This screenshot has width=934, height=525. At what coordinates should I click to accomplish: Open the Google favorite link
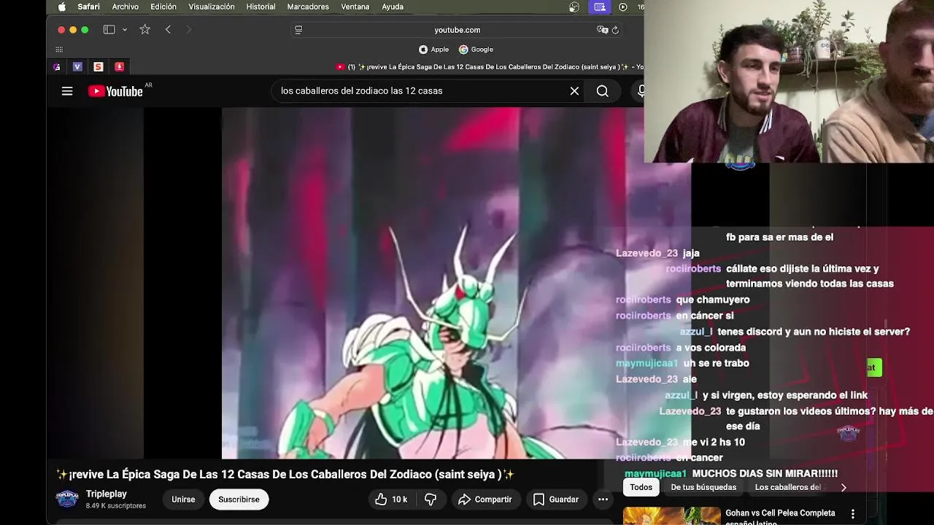pyautogui.click(x=476, y=50)
